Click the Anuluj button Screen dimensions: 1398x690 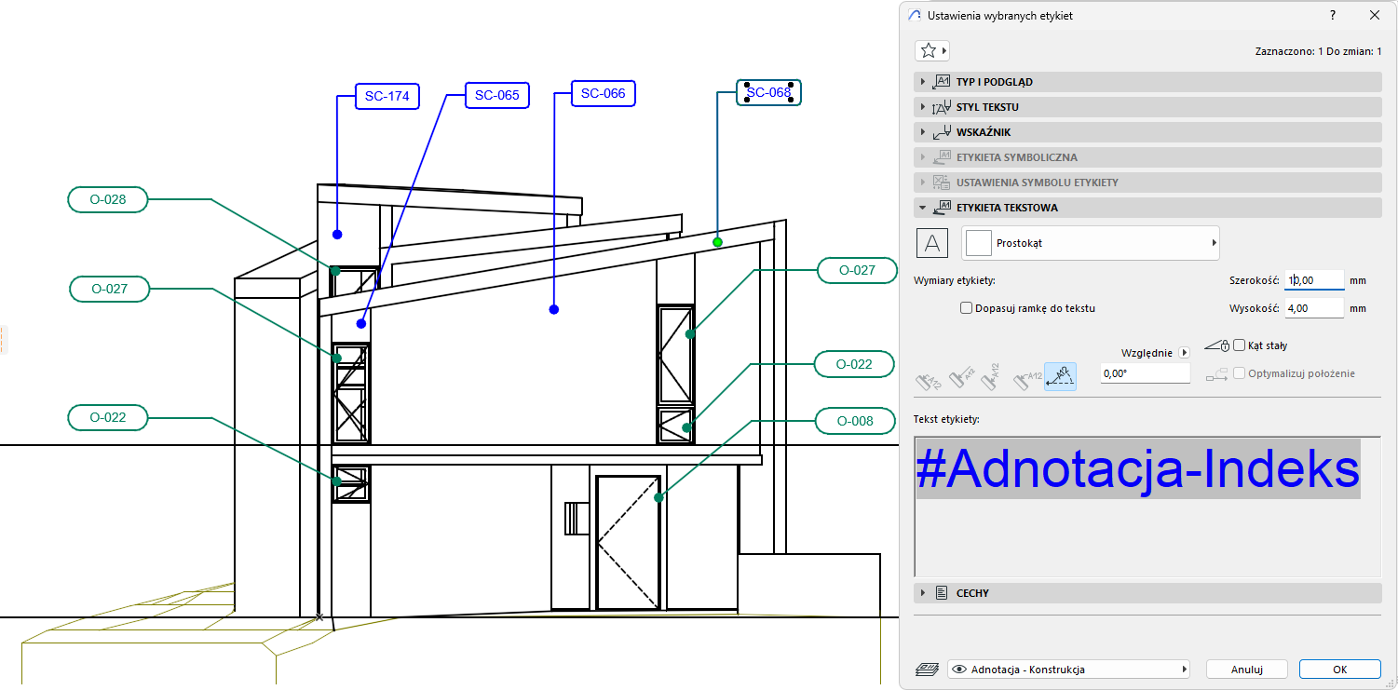pos(1246,670)
